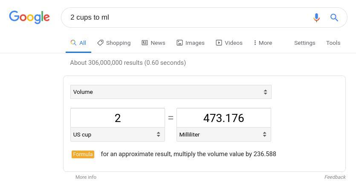Click the voice search microphone icon

(x=316, y=17)
